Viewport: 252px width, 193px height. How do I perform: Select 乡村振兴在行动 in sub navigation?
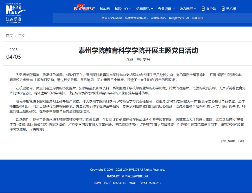[x=179, y=18]
